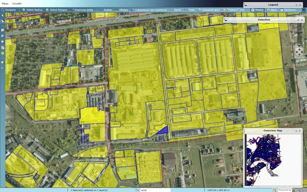Click the Оновити refresh button

(9, 10)
